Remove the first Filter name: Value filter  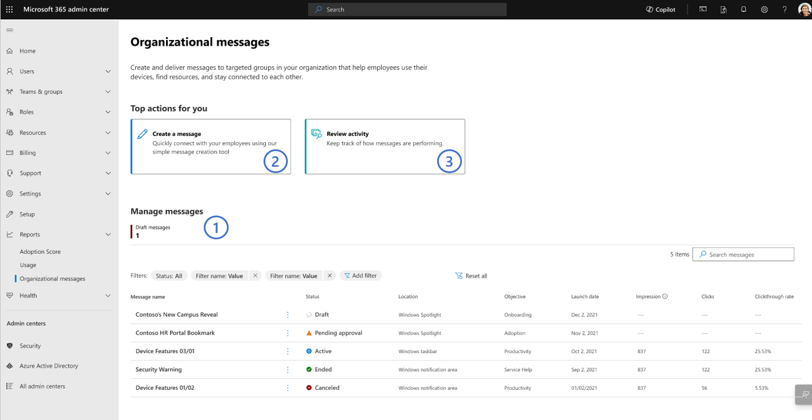click(x=255, y=276)
